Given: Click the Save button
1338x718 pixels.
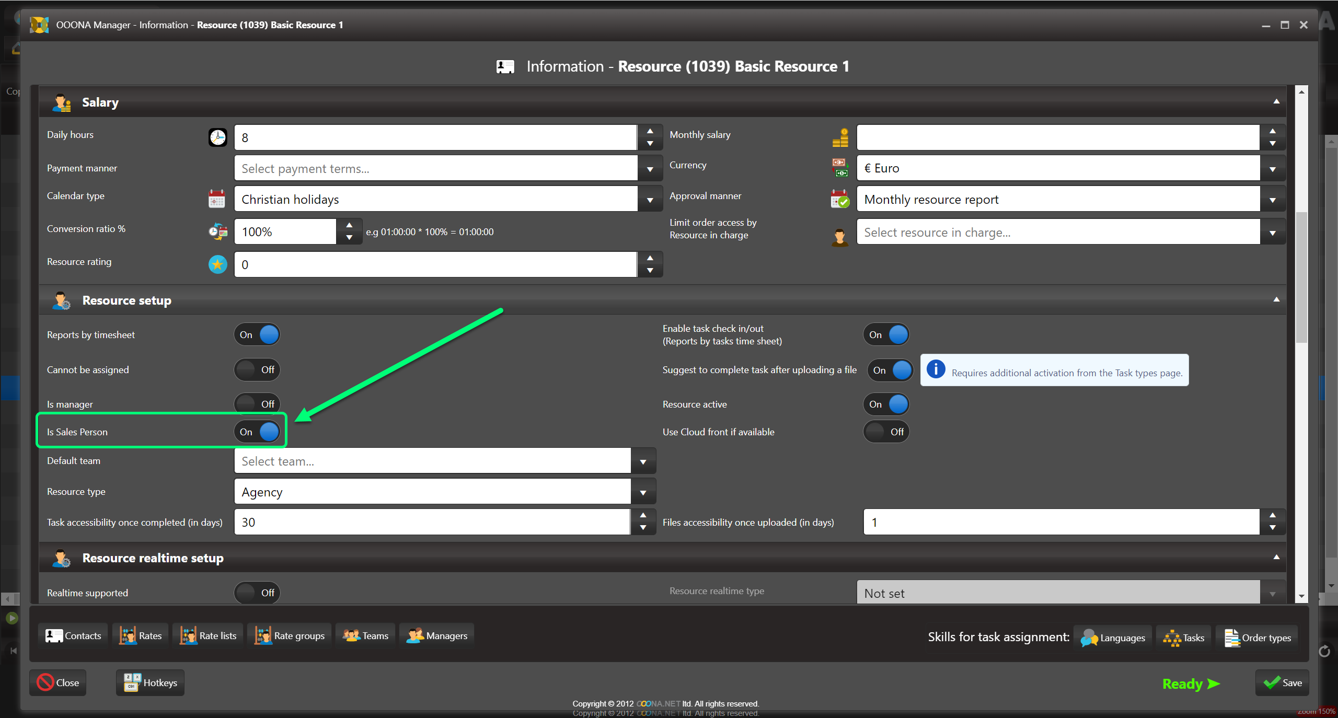Looking at the screenshot, I should point(1282,682).
